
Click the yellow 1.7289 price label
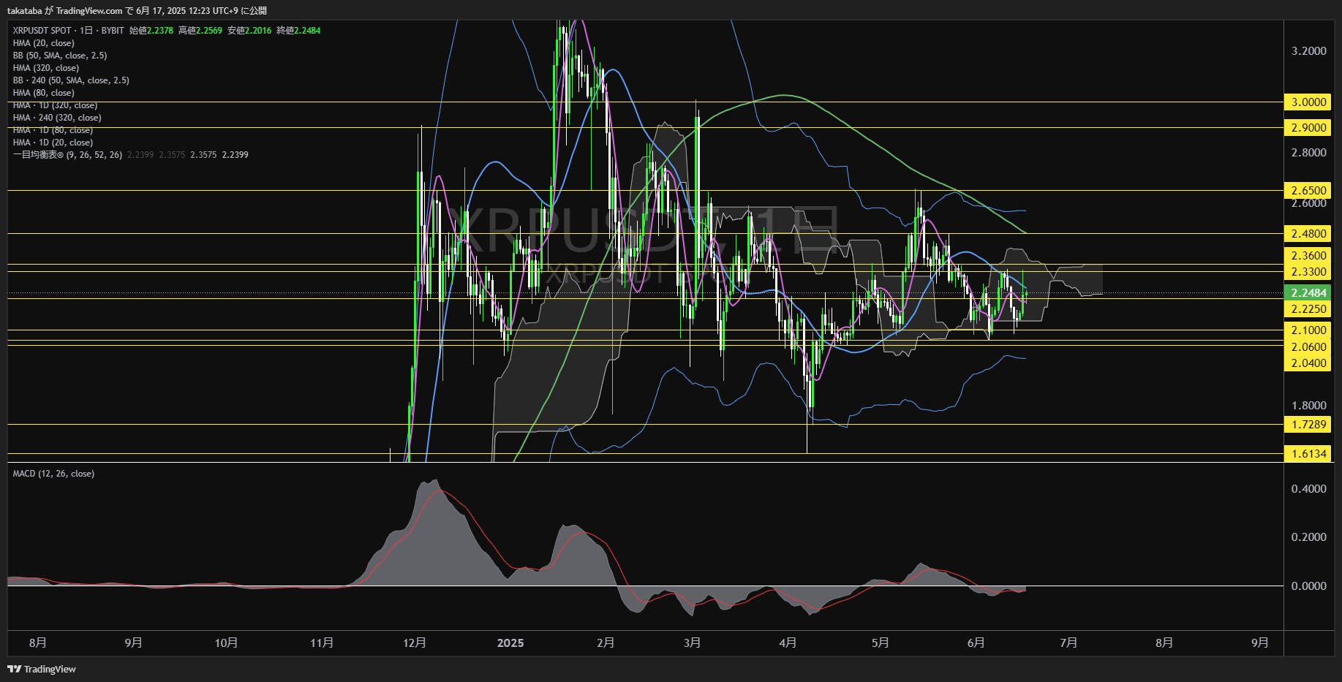[1308, 425]
